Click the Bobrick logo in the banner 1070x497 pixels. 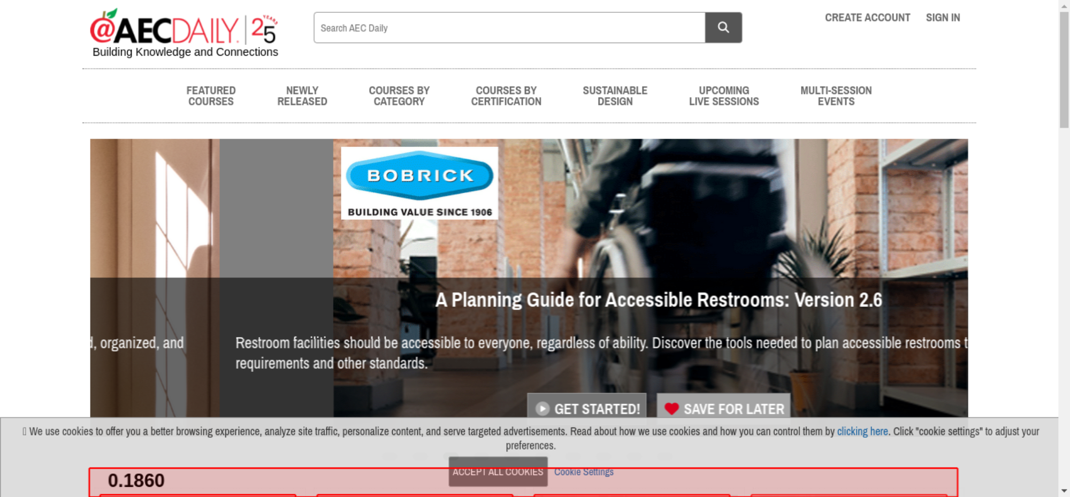(419, 183)
